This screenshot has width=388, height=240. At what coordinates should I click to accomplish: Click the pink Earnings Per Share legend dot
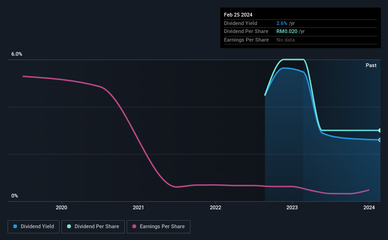[134, 226]
